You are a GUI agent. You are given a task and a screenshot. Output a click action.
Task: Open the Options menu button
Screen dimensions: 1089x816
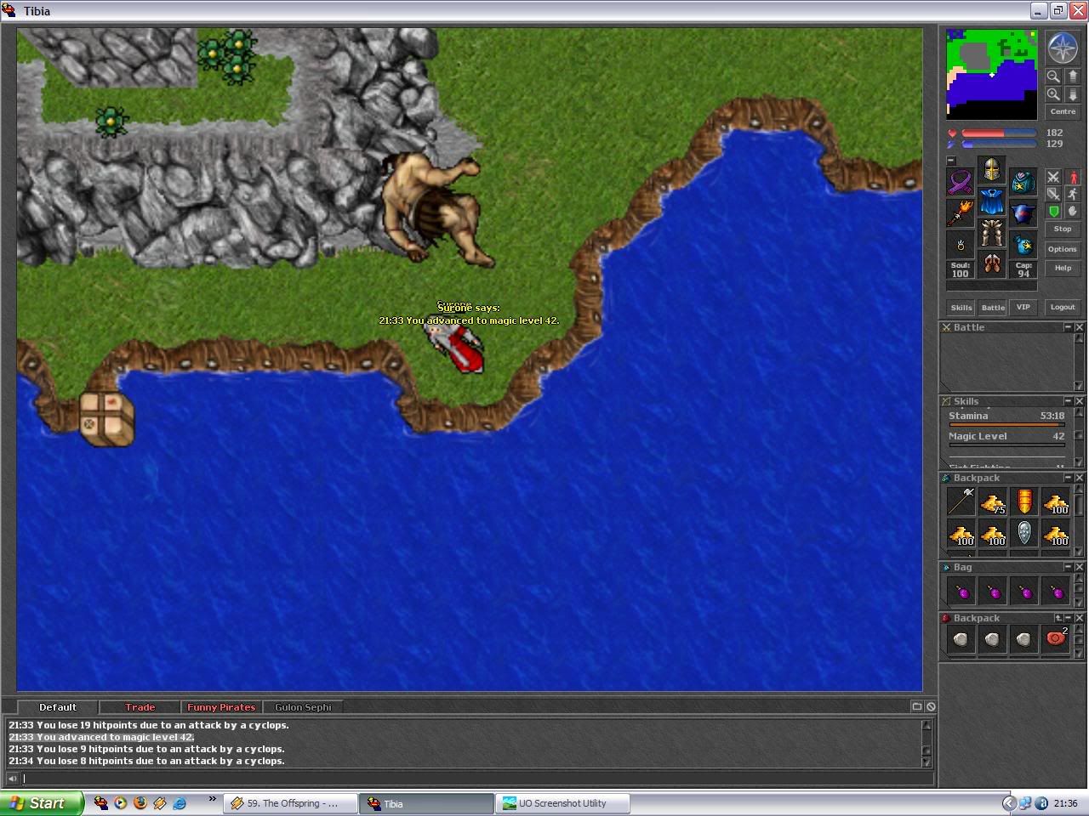pos(1063,249)
